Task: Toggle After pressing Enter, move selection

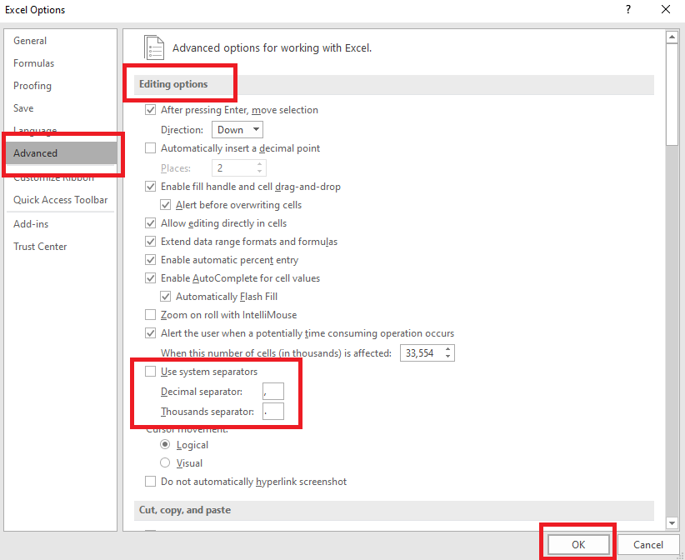Action: click(150, 110)
